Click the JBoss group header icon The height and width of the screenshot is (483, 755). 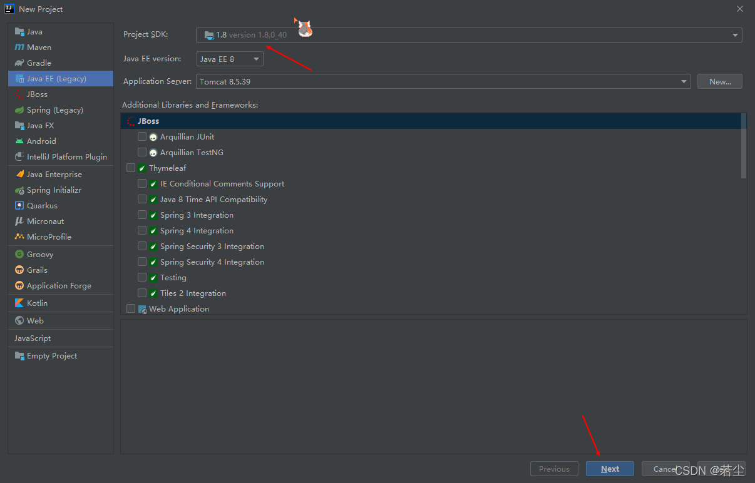coord(131,121)
